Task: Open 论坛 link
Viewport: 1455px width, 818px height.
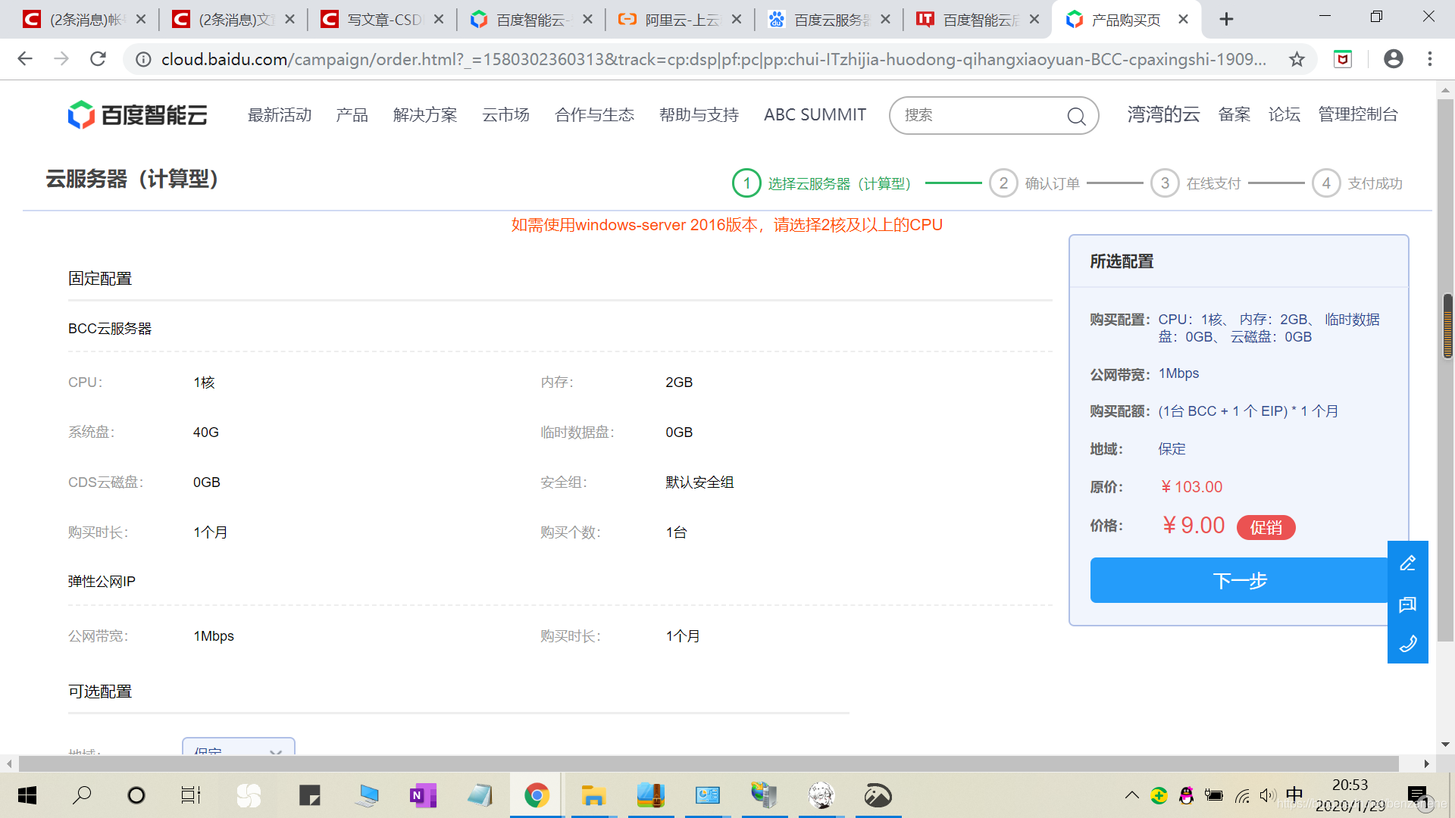Action: pyautogui.click(x=1284, y=114)
